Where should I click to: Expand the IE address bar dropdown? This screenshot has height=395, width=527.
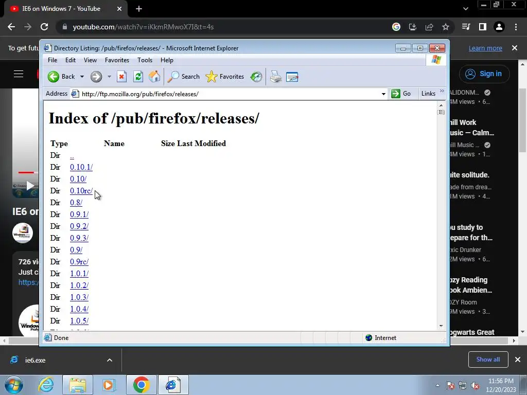pyautogui.click(x=383, y=94)
